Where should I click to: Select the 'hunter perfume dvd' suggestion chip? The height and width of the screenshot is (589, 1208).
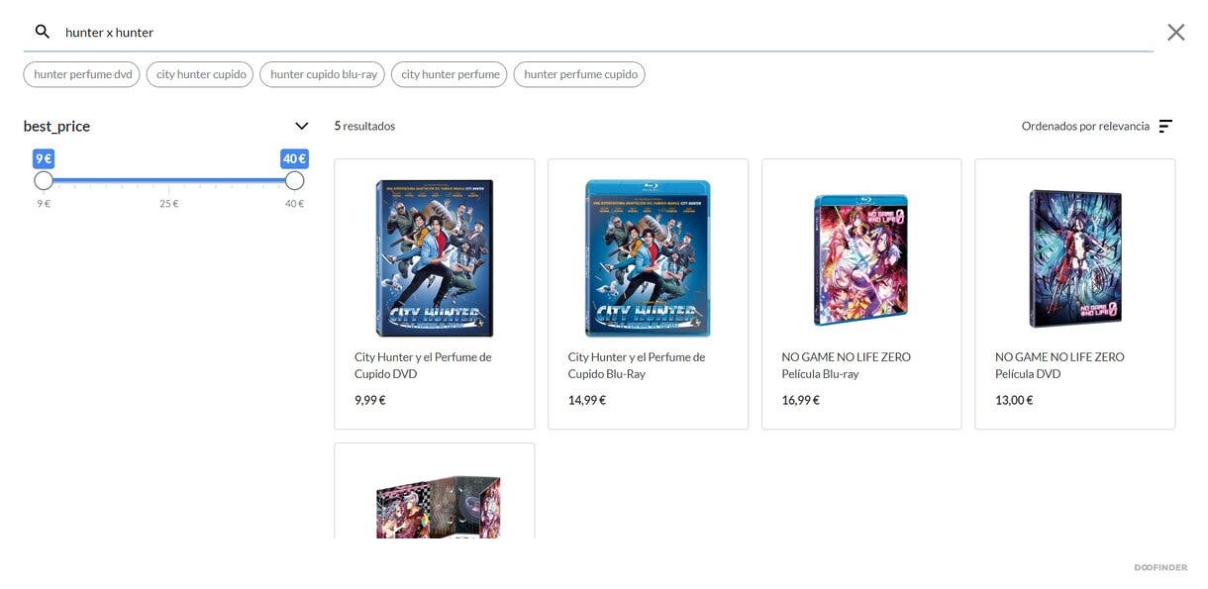point(82,74)
